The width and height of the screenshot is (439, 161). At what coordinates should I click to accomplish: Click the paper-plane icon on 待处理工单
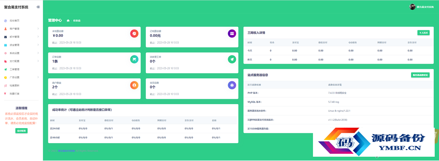(232, 59)
